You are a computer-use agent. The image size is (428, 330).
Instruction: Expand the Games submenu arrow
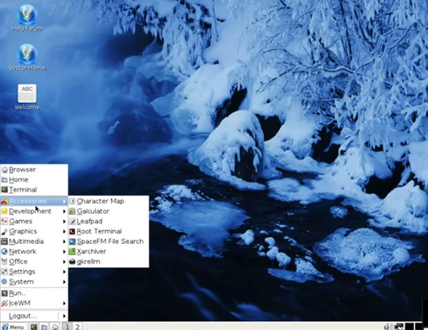pos(64,222)
